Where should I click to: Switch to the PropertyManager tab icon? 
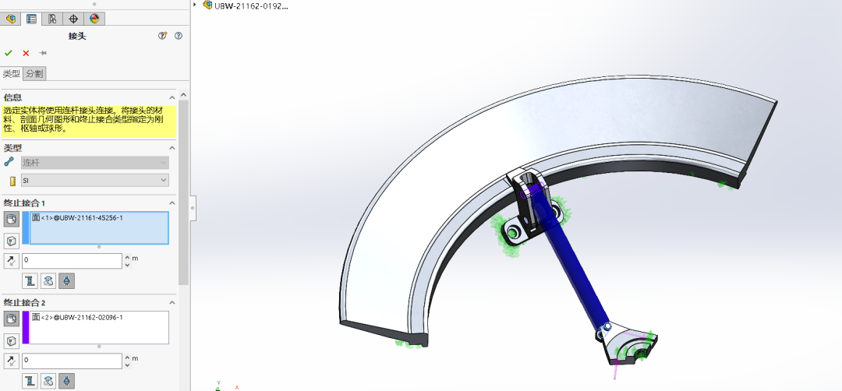pyautogui.click(x=32, y=19)
